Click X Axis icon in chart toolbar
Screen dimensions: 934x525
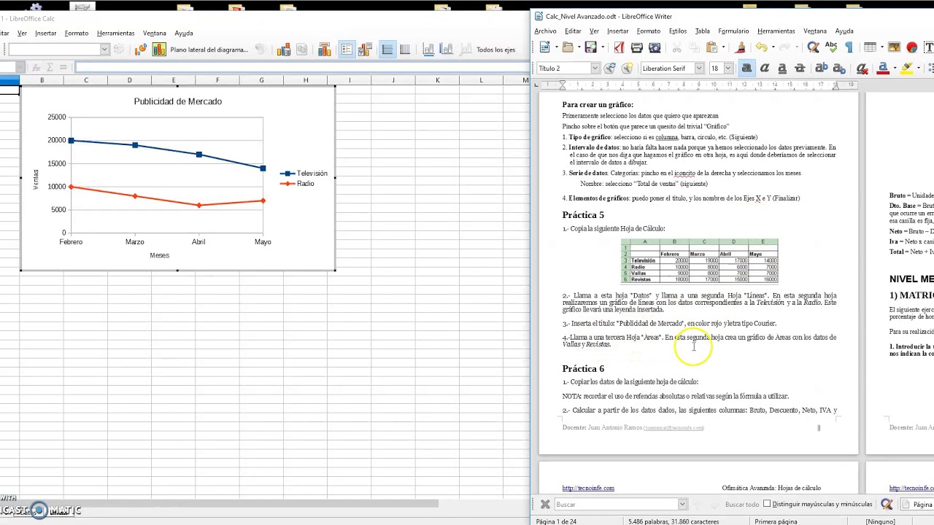click(428, 50)
